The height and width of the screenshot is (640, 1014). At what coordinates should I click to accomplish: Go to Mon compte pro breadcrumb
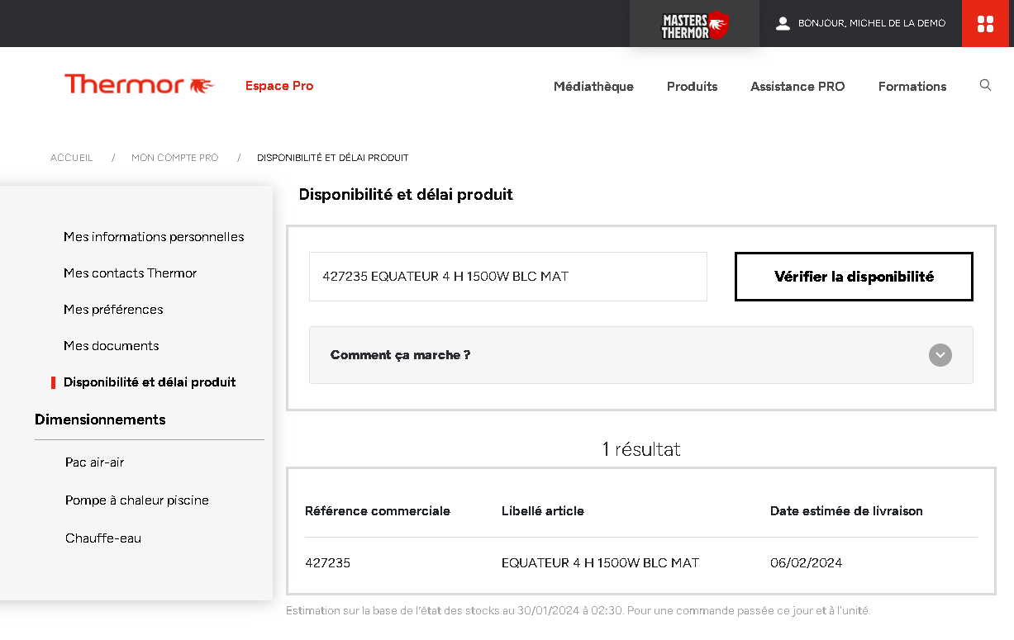pos(175,158)
